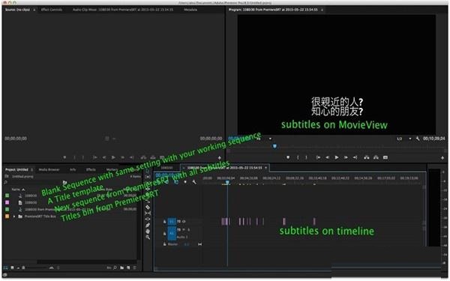Click the Lift button in Program monitor
Screen dimensions: 450x281
(x=367, y=157)
